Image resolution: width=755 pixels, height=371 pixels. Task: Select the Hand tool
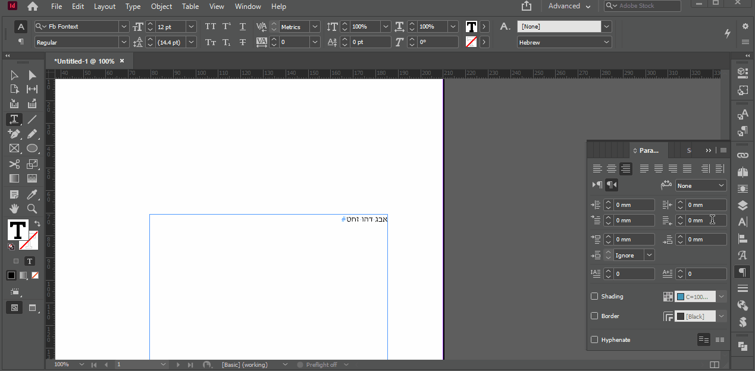point(14,209)
